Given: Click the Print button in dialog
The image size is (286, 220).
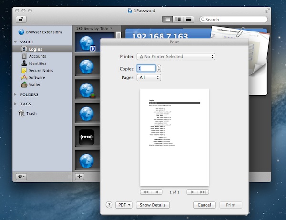Looking at the screenshot, I should [231, 205].
